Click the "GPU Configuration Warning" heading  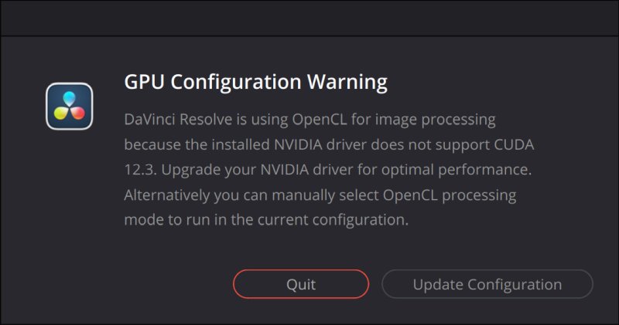coord(255,82)
